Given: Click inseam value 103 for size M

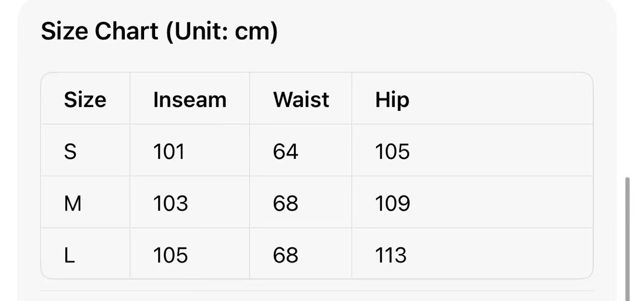Looking at the screenshot, I should point(170,203).
